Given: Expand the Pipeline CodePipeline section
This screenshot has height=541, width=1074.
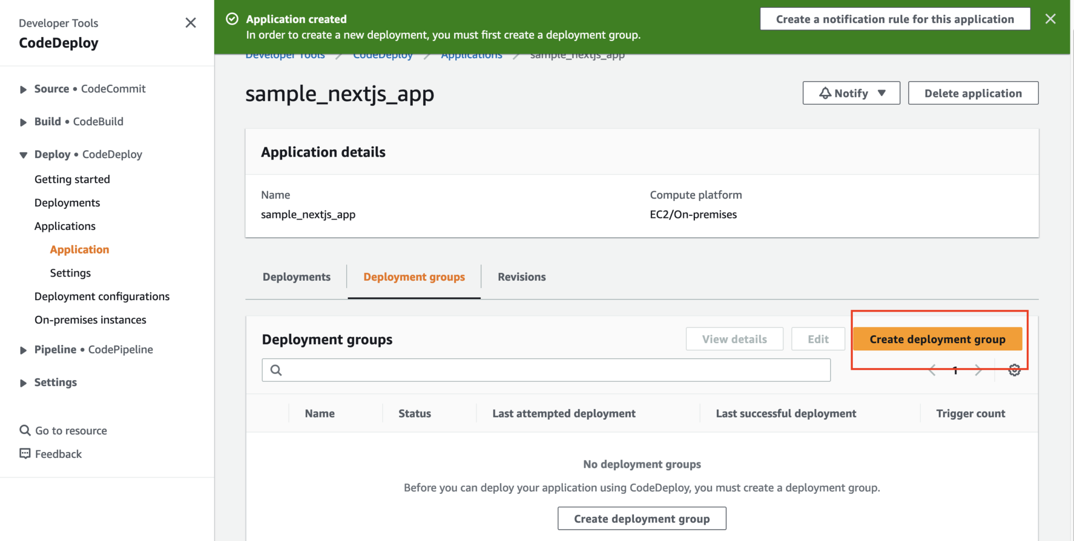Looking at the screenshot, I should point(23,350).
